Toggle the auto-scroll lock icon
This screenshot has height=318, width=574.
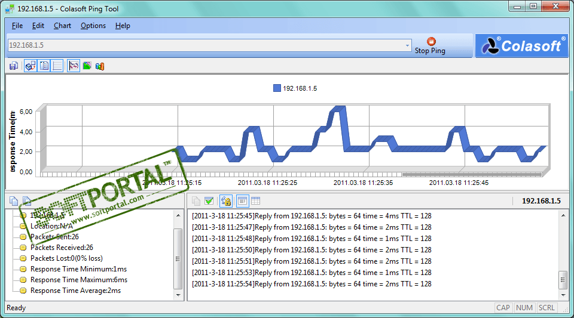[226, 201]
